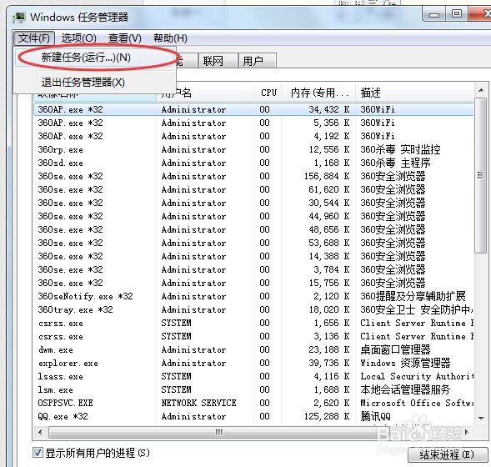Image resolution: width=491 pixels, height=467 pixels.
Task: Select 360se.exe row using 15,756 K
Action: (253, 284)
